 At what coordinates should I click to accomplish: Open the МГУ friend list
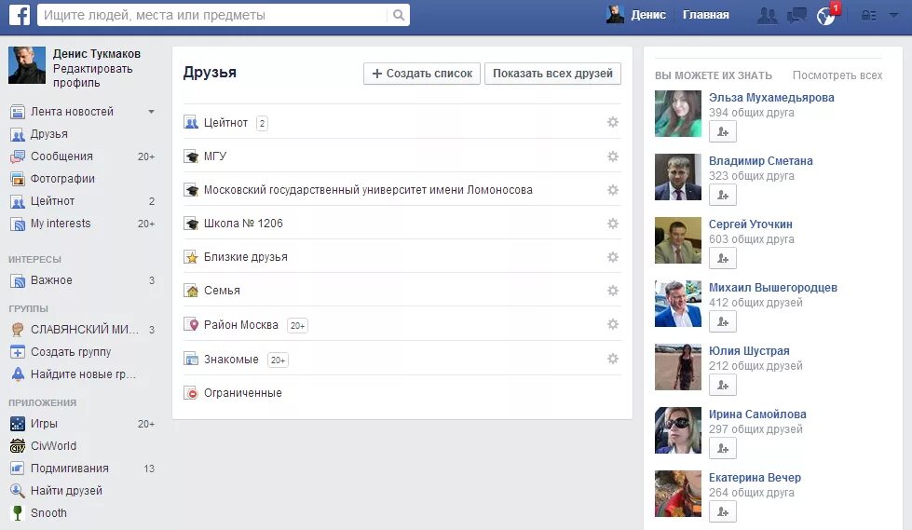(x=214, y=156)
